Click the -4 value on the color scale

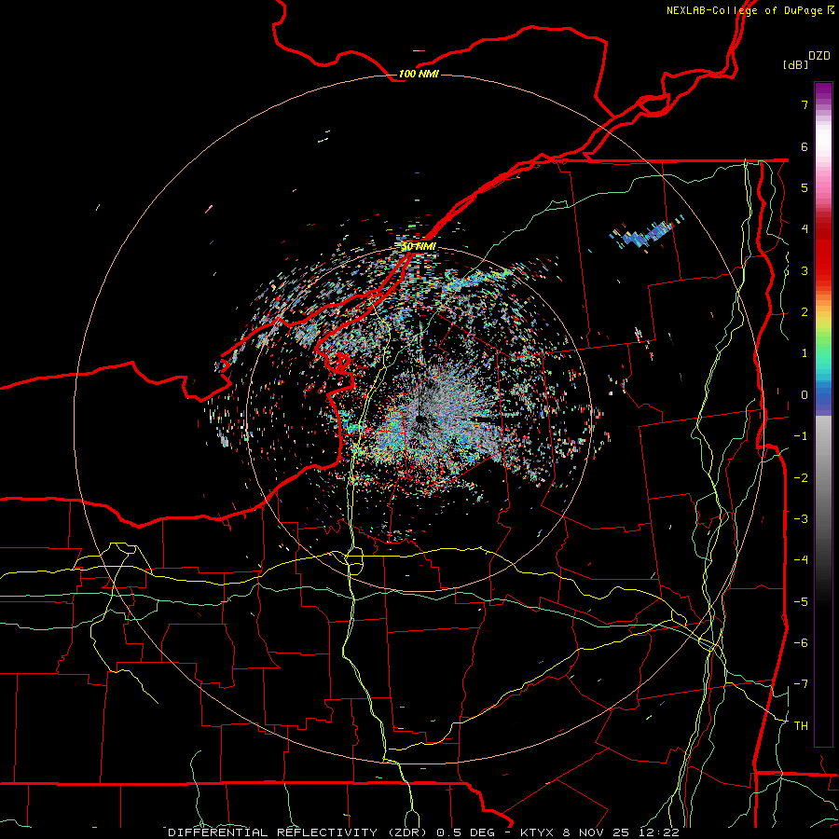point(801,559)
